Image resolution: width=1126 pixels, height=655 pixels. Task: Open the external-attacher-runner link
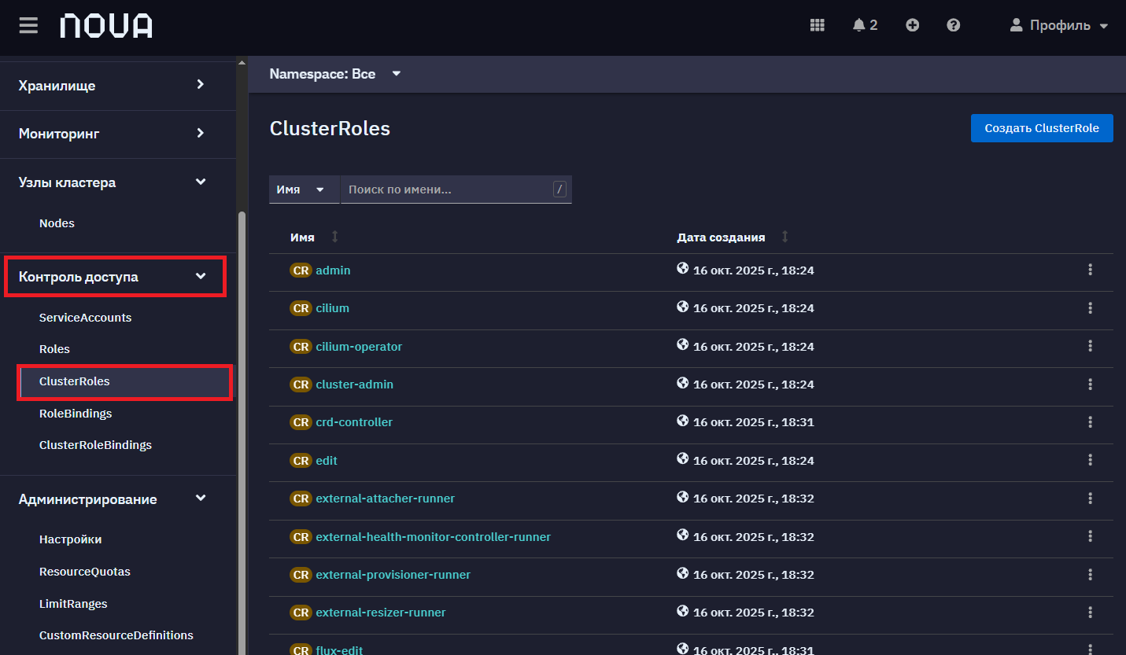[x=385, y=499]
